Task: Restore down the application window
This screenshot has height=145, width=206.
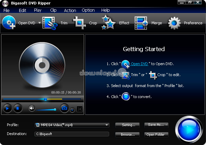Action: (190, 2)
